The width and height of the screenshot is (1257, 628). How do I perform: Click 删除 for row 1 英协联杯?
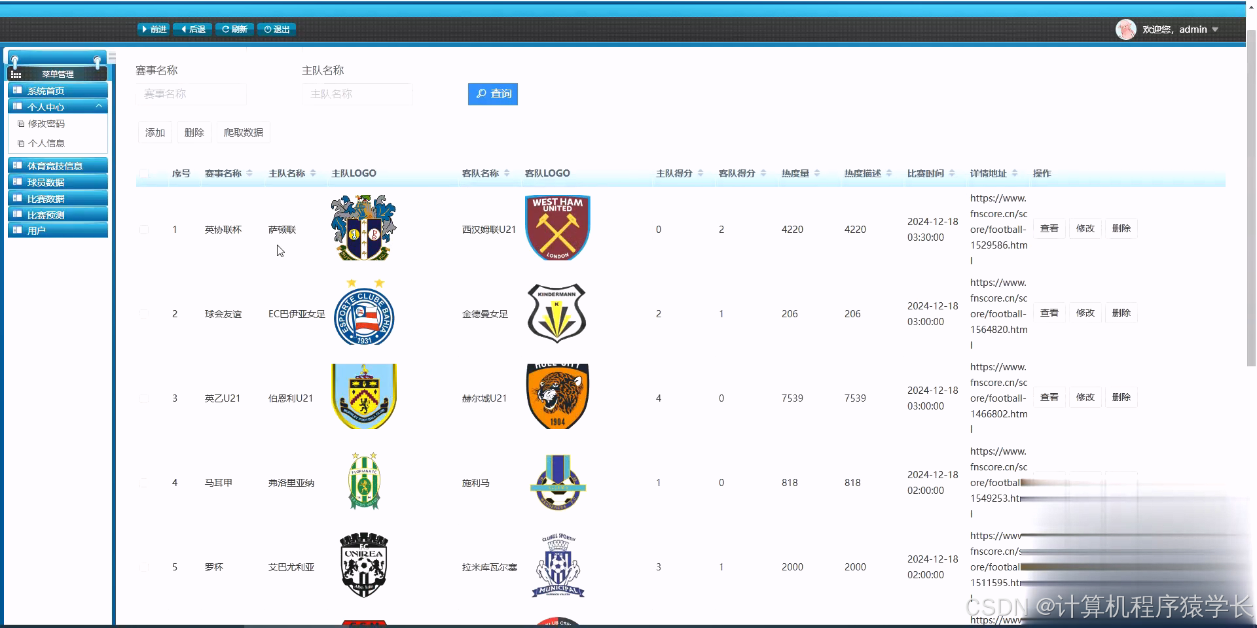[1121, 228]
